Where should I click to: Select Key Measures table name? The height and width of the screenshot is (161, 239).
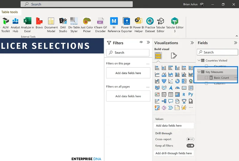[214, 72]
